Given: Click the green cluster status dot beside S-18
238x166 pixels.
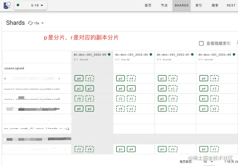Looking at the screenshot, I should pos(18,5).
